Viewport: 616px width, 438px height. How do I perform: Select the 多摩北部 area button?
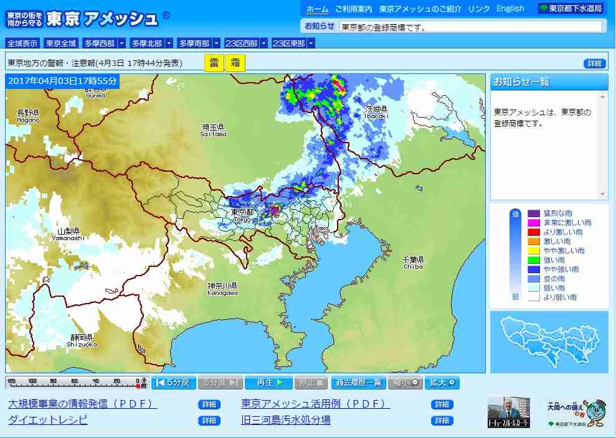(x=147, y=43)
